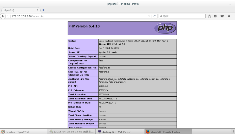Click 'Loaded Configuration File' label
Screen dimensions: 235x134
(82, 68)
